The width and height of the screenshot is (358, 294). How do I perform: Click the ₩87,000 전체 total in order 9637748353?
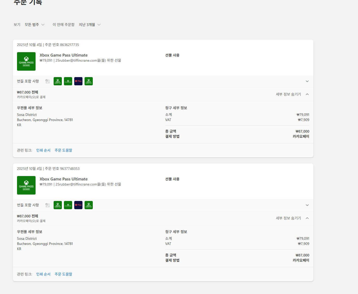tap(28, 216)
